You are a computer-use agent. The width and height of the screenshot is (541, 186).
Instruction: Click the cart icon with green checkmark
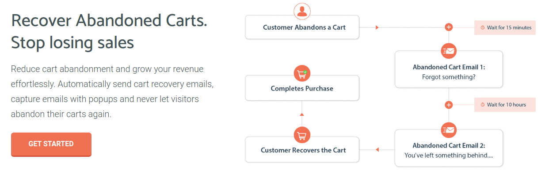click(302, 74)
